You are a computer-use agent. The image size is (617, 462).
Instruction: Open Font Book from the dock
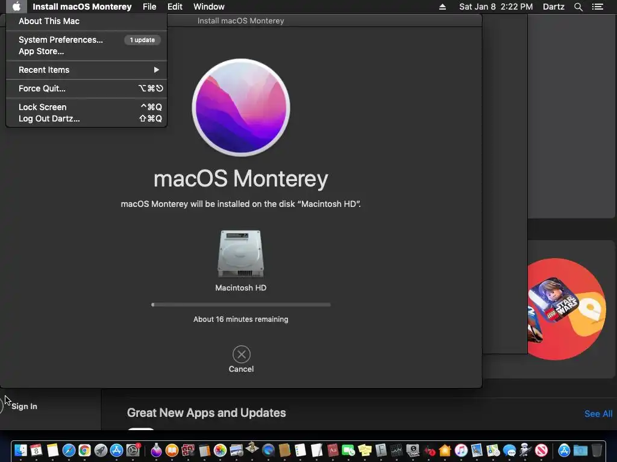tap(381, 450)
